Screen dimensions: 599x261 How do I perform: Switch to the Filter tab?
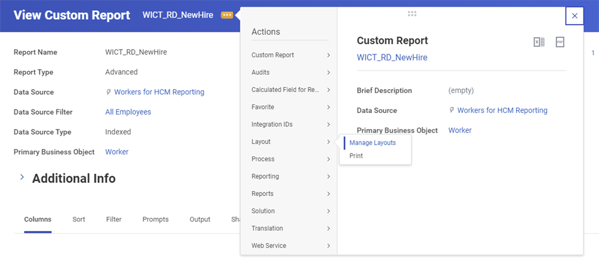[x=114, y=219]
